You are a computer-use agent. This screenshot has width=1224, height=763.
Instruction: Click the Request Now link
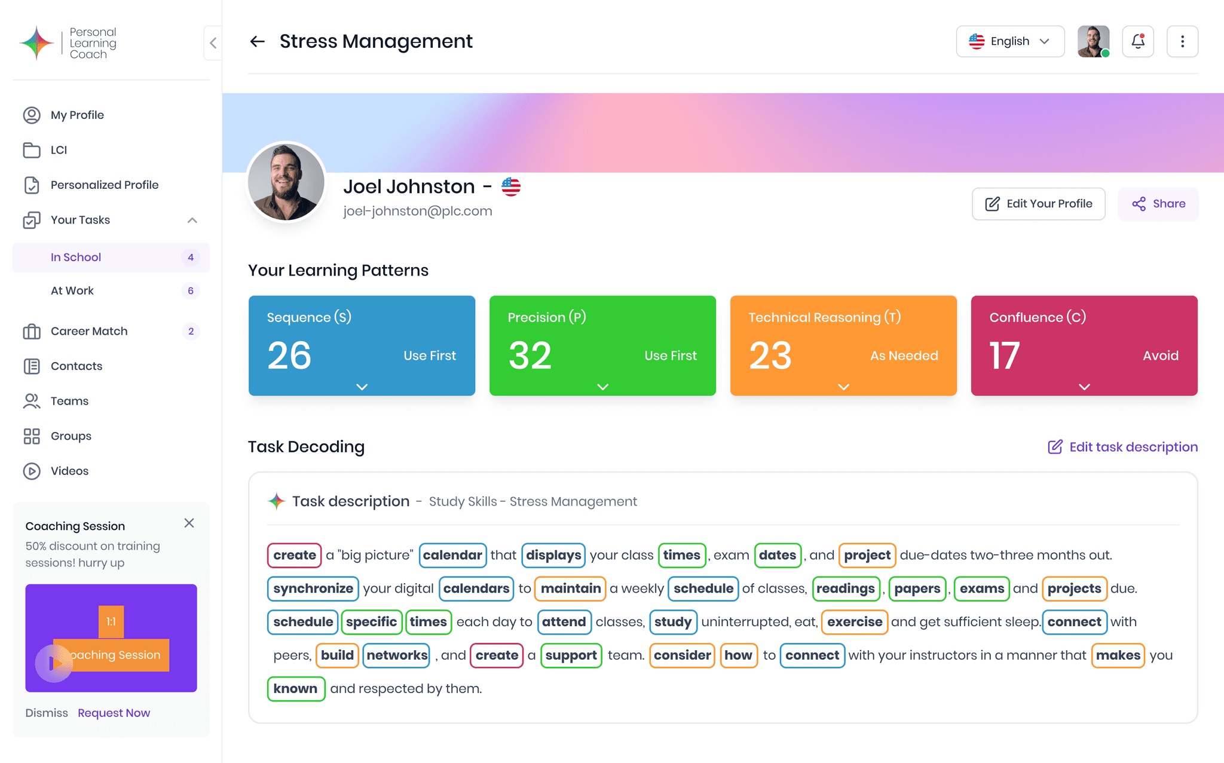tap(114, 713)
